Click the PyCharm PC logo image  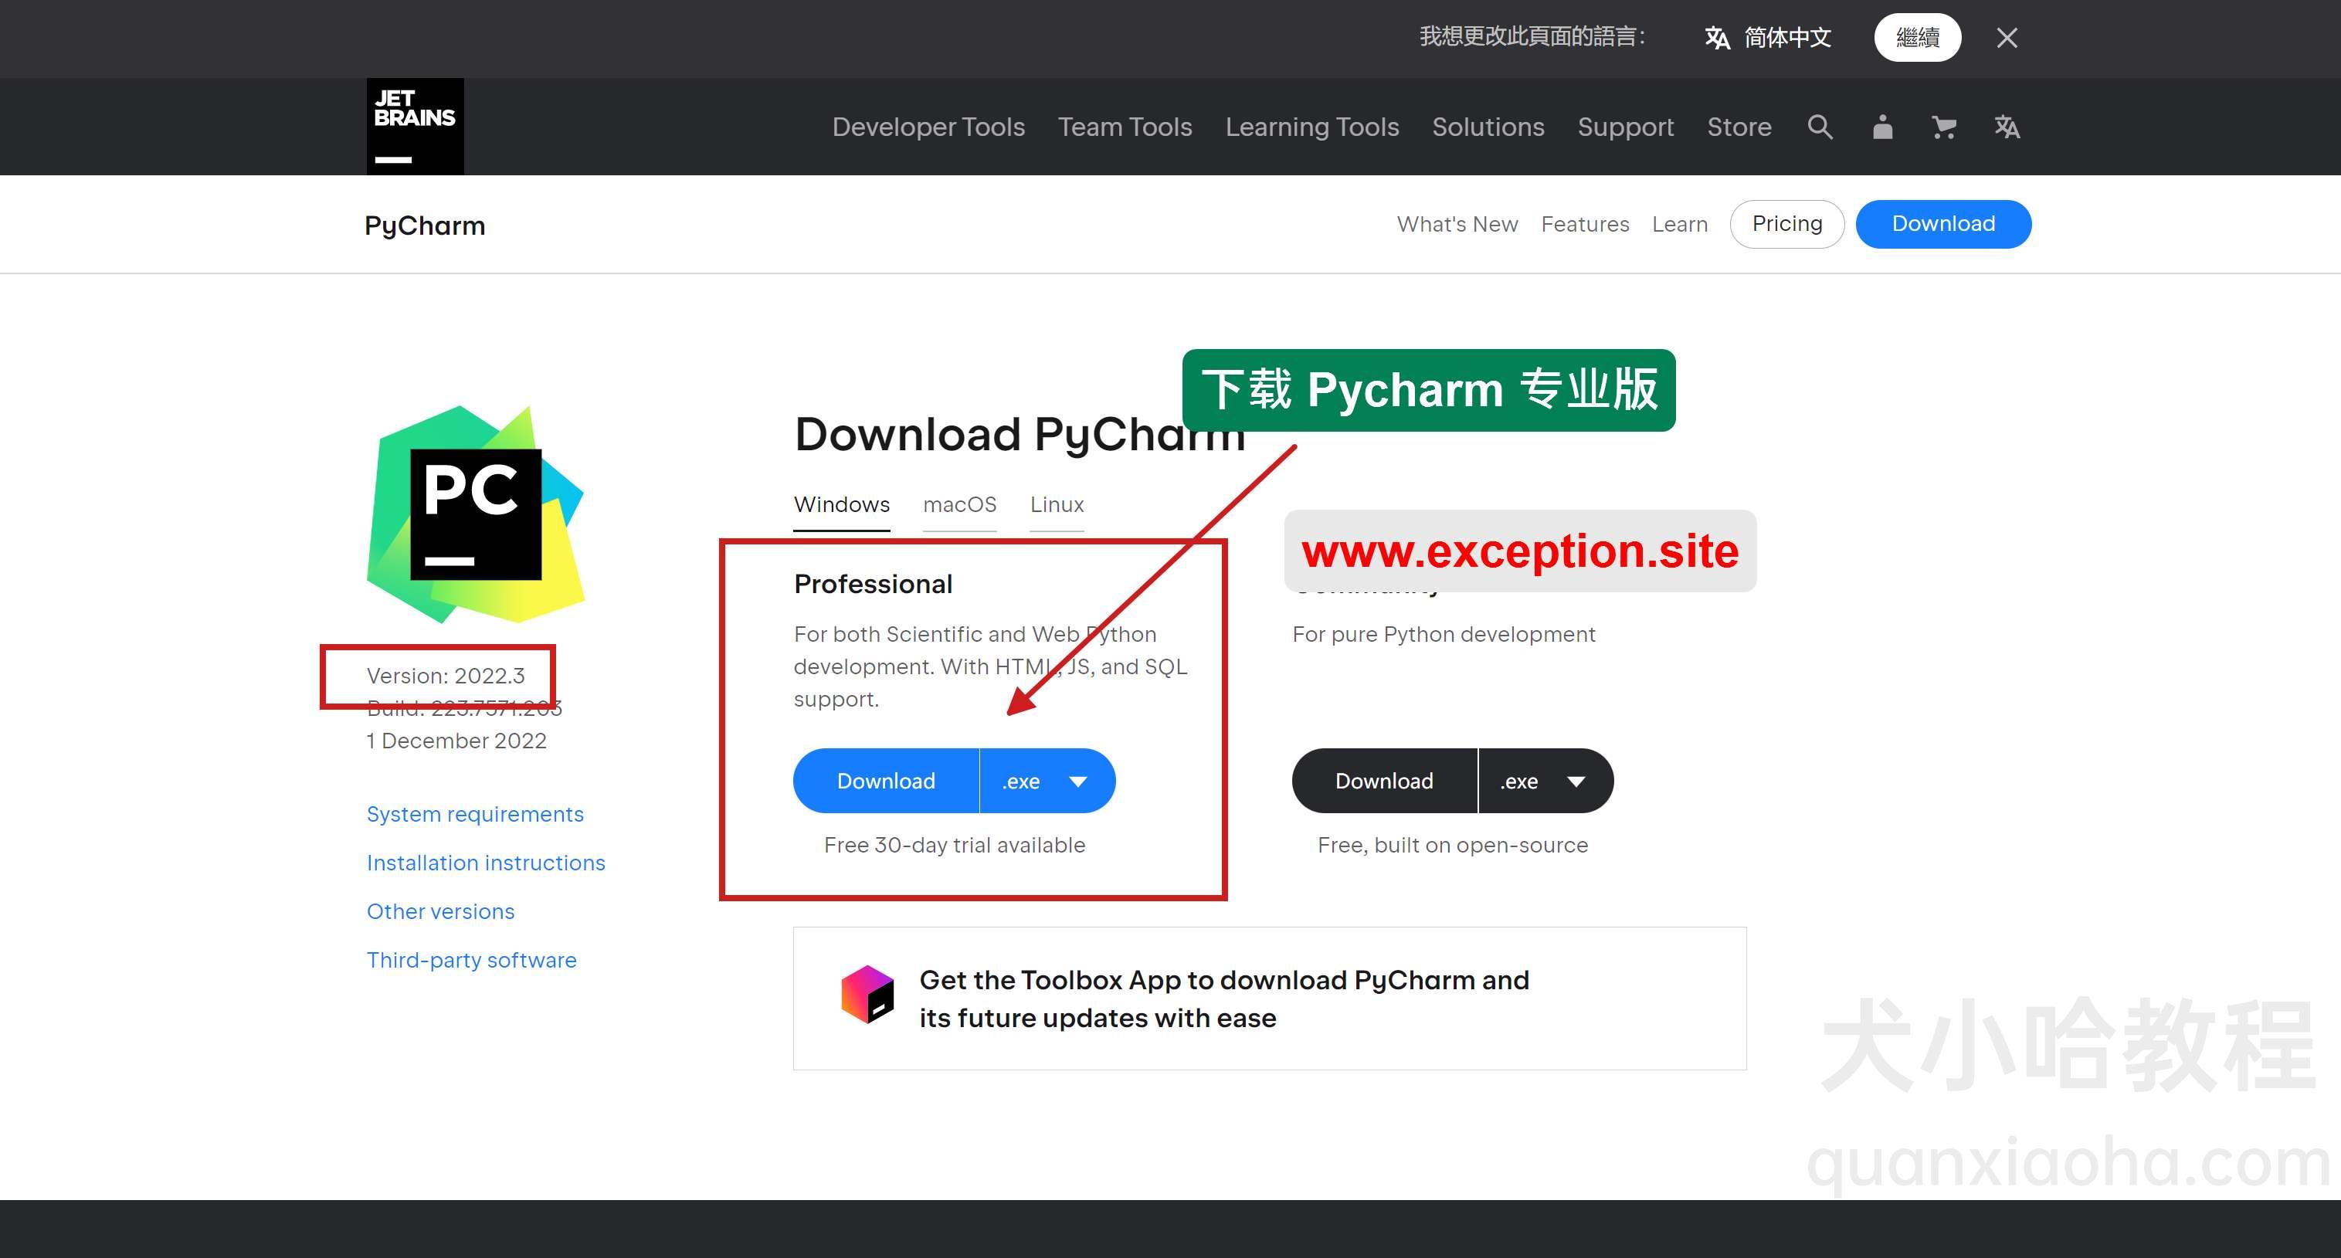475,514
